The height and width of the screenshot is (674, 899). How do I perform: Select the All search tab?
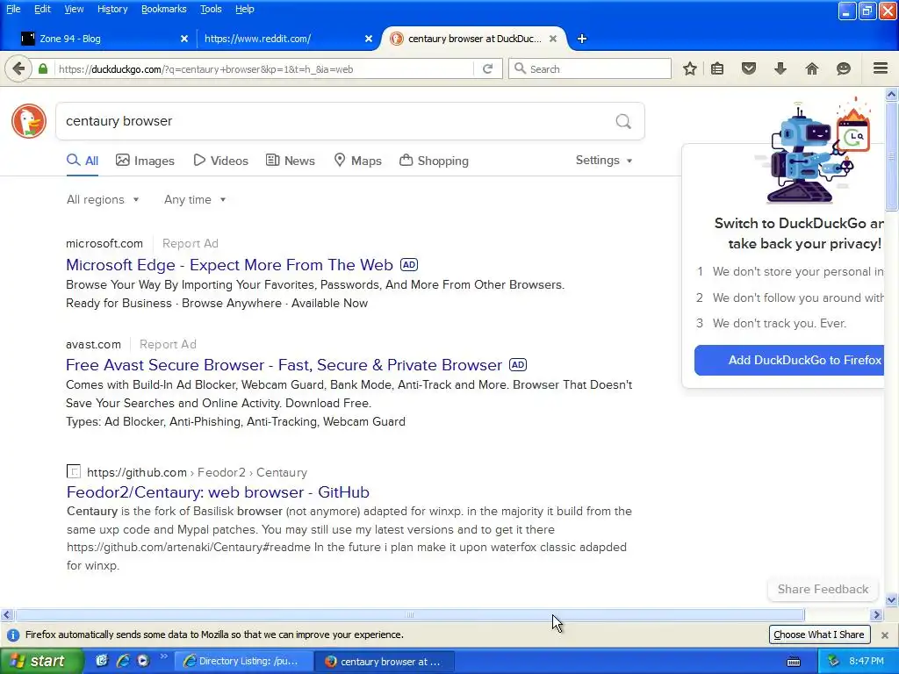click(x=83, y=161)
